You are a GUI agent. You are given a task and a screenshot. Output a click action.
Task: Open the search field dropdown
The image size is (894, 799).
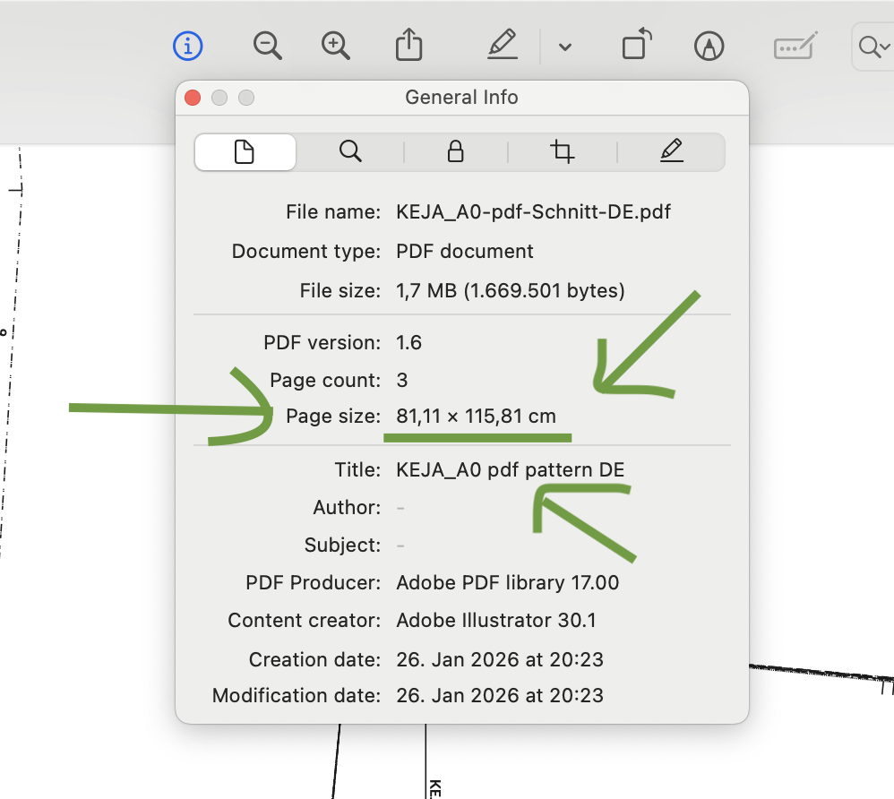872,47
